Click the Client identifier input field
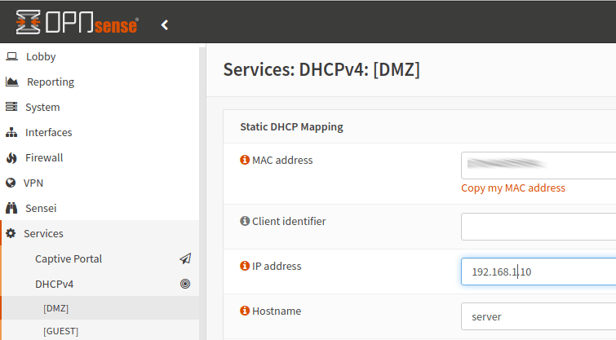 (538, 226)
